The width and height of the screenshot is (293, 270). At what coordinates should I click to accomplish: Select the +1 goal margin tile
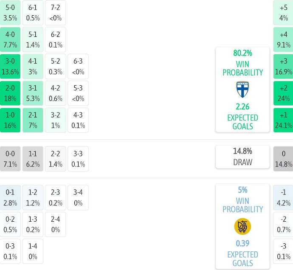pyautogui.click(x=283, y=120)
